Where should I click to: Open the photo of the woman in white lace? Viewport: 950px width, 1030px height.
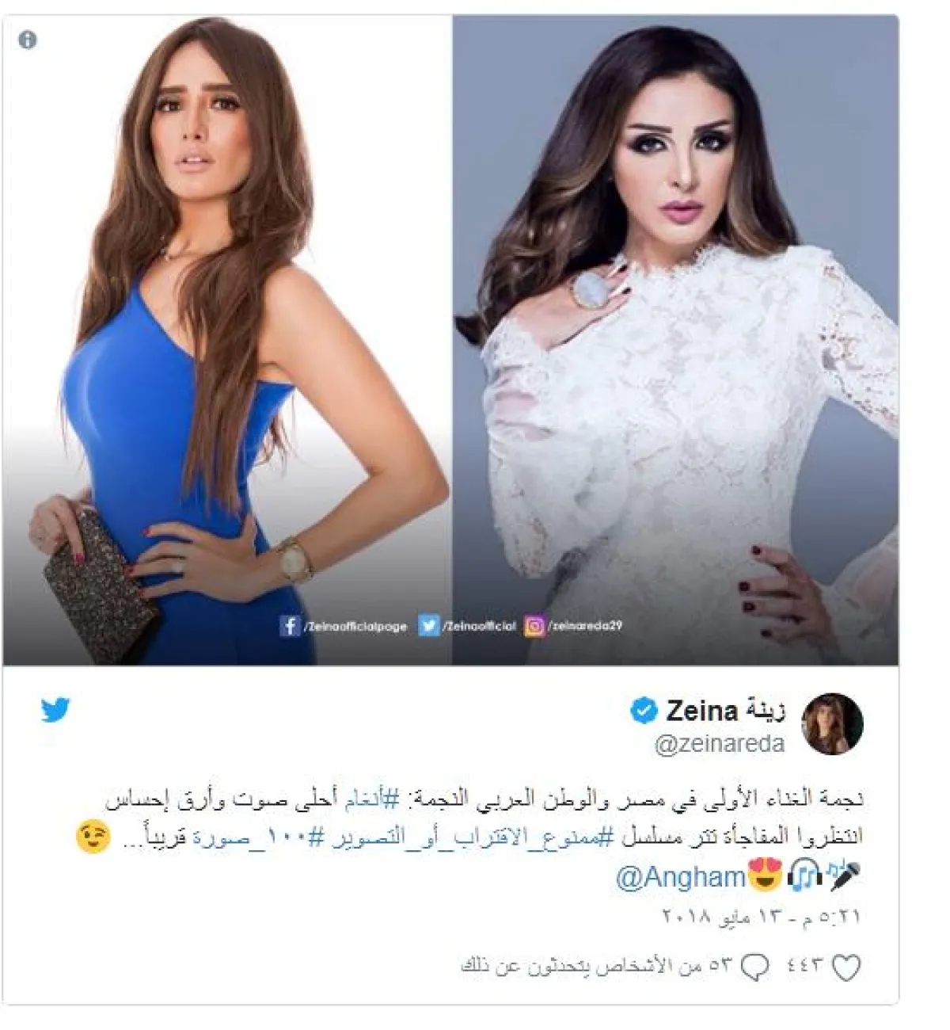click(675, 341)
